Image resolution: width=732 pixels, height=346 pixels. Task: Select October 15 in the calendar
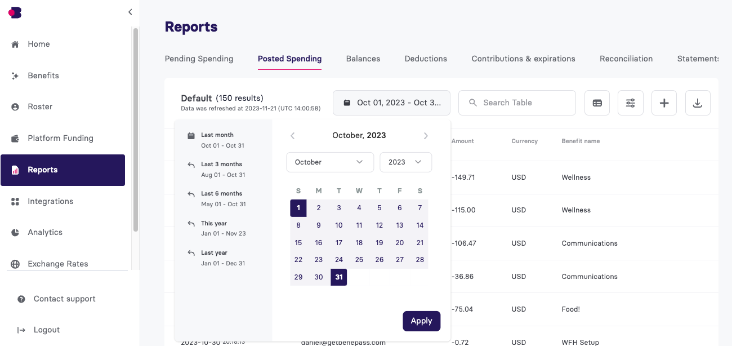pyautogui.click(x=298, y=243)
